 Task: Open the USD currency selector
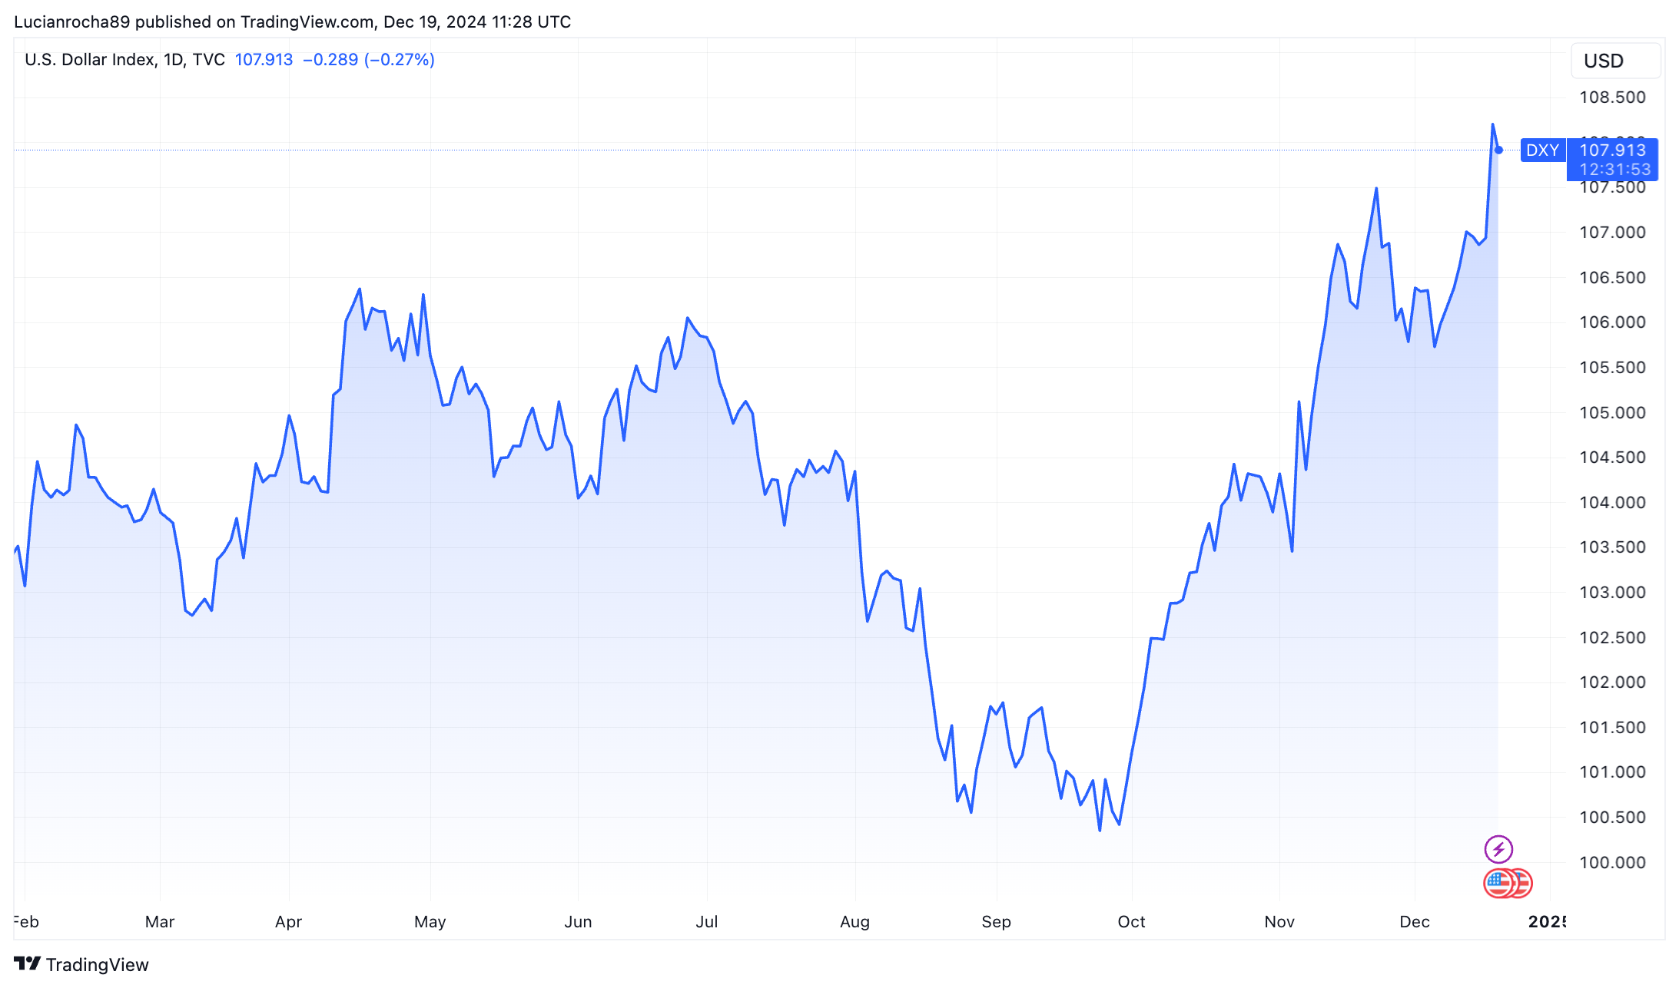[1615, 61]
